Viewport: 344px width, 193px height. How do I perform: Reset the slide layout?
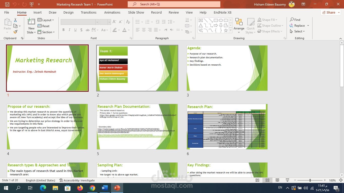pos(43,26)
